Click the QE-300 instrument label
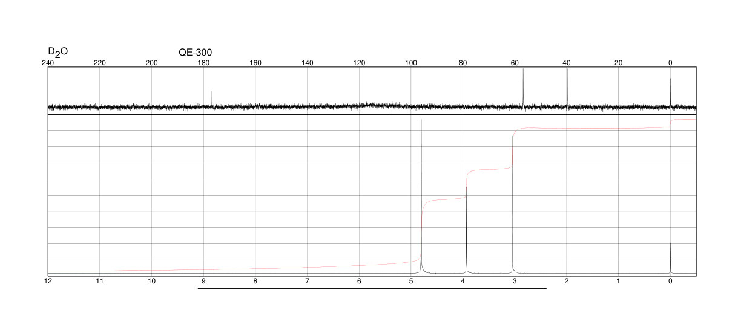 coord(196,53)
